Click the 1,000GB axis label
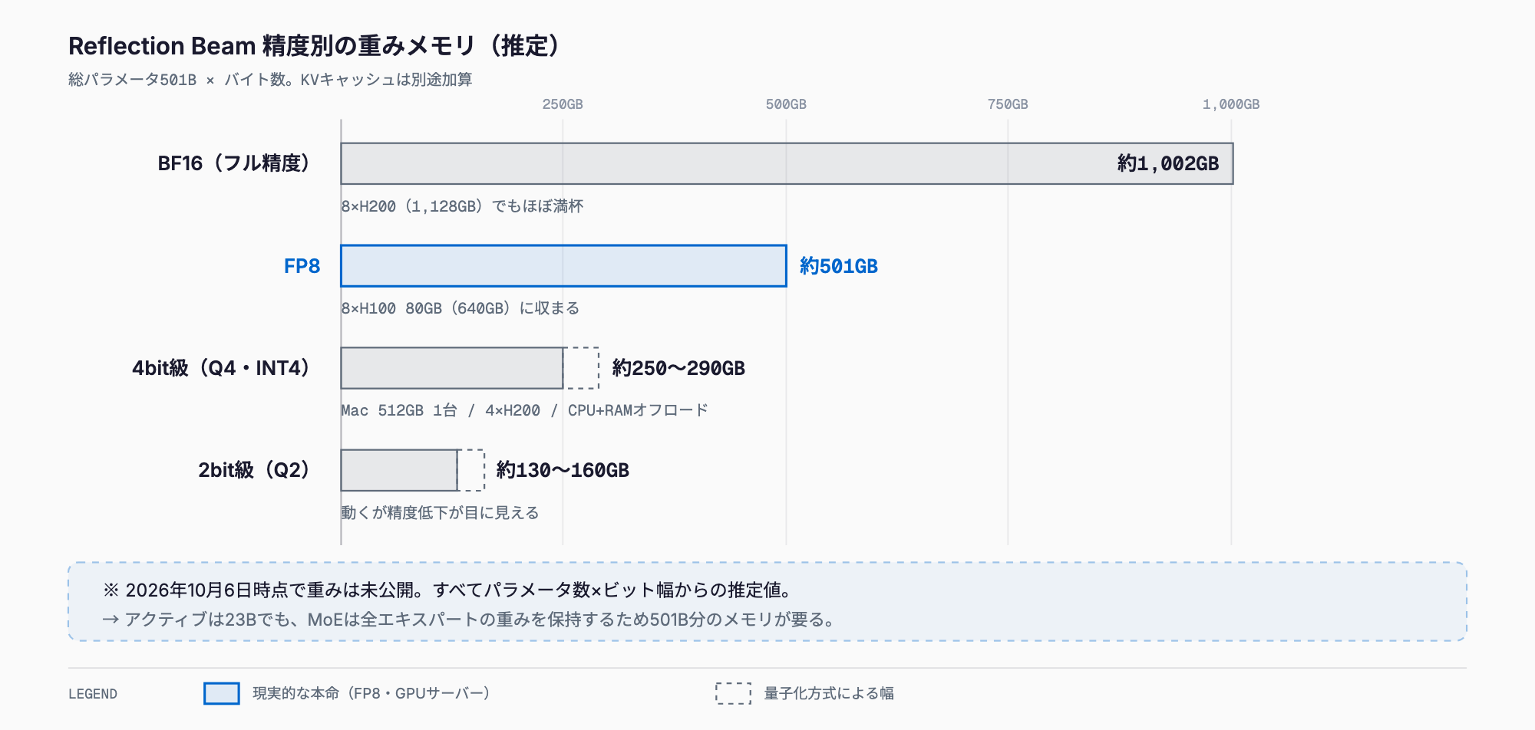 (x=1231, y=104)
